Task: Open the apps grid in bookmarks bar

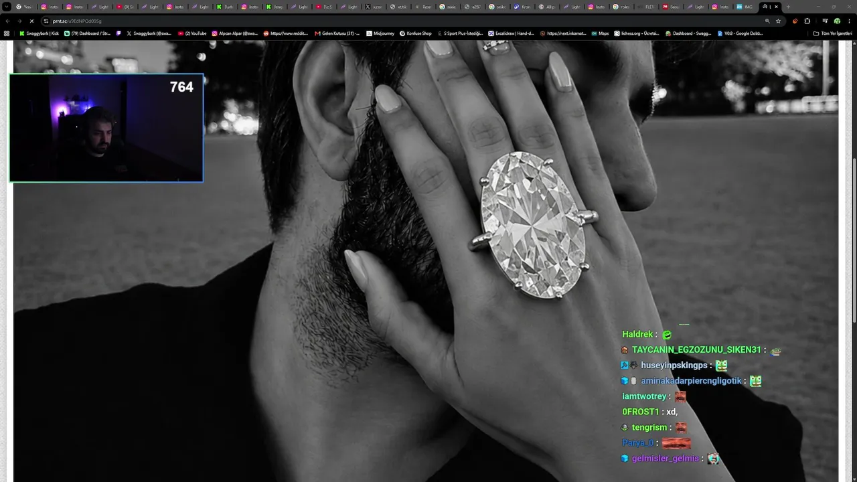Action: tap(7, 33)
